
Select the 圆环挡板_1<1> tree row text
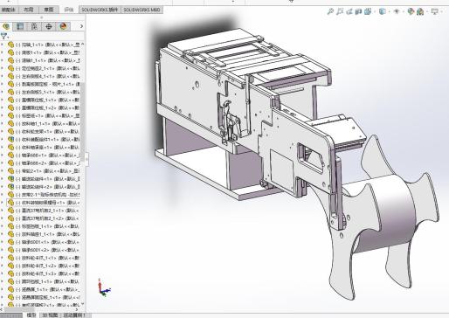point(47,281)
